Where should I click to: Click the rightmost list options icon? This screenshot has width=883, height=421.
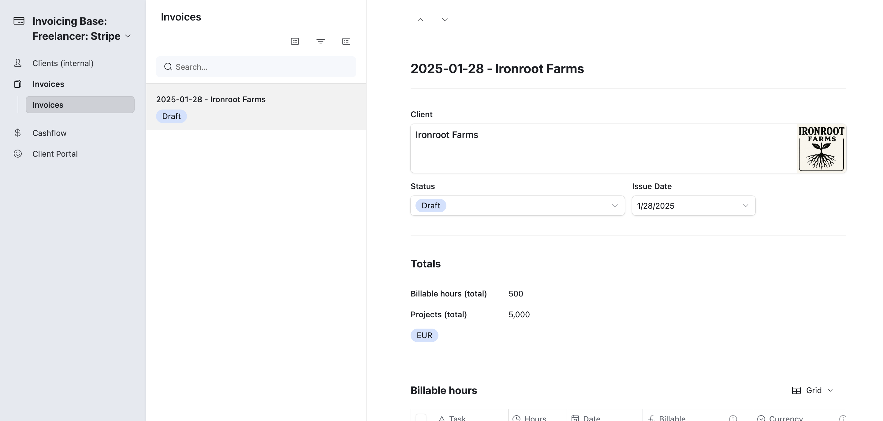pos(346,42)
